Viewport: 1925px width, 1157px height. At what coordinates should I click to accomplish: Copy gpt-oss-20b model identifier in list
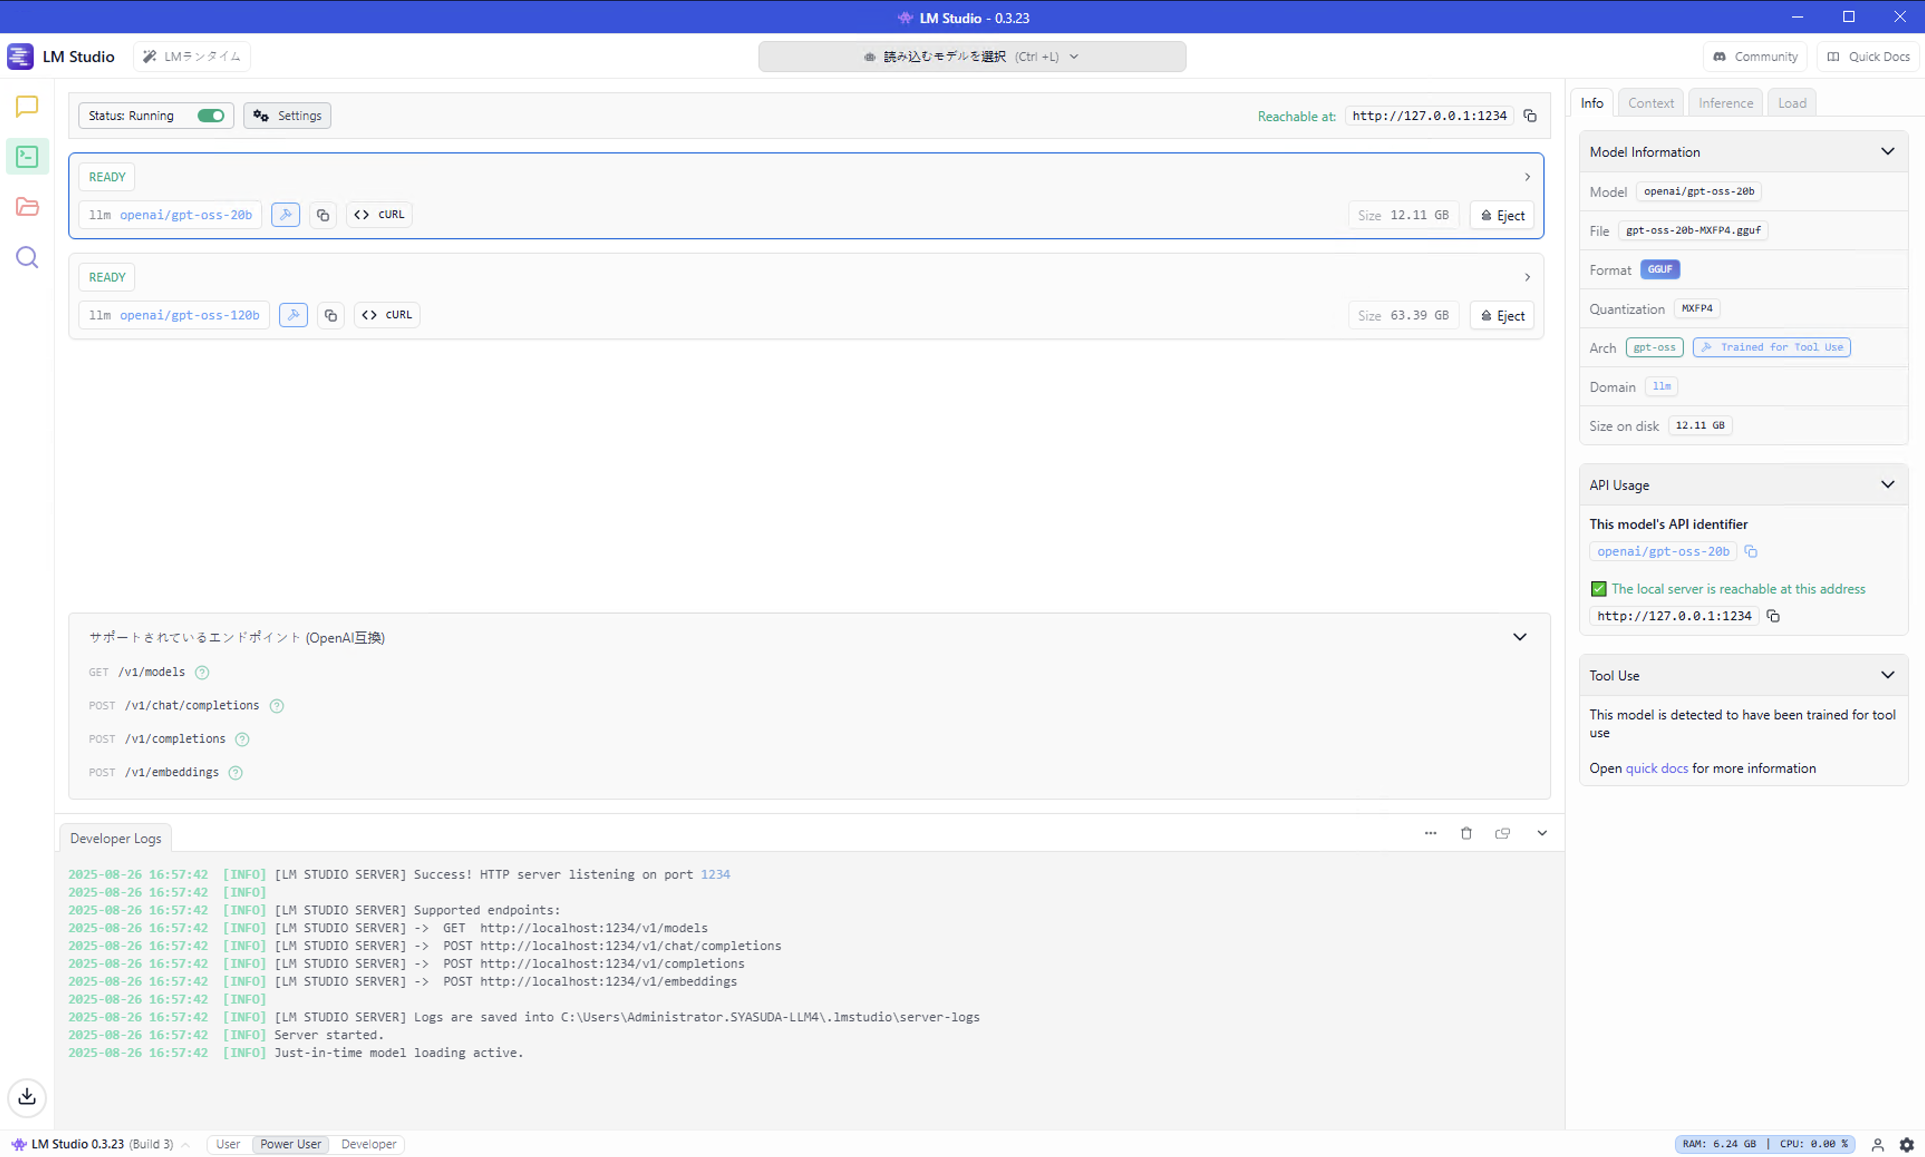click(x=322, y=215)
